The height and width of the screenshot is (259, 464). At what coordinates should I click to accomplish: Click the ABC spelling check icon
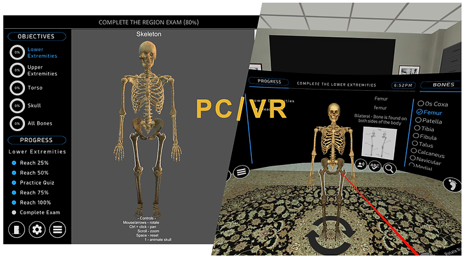(x=375, y=167)
